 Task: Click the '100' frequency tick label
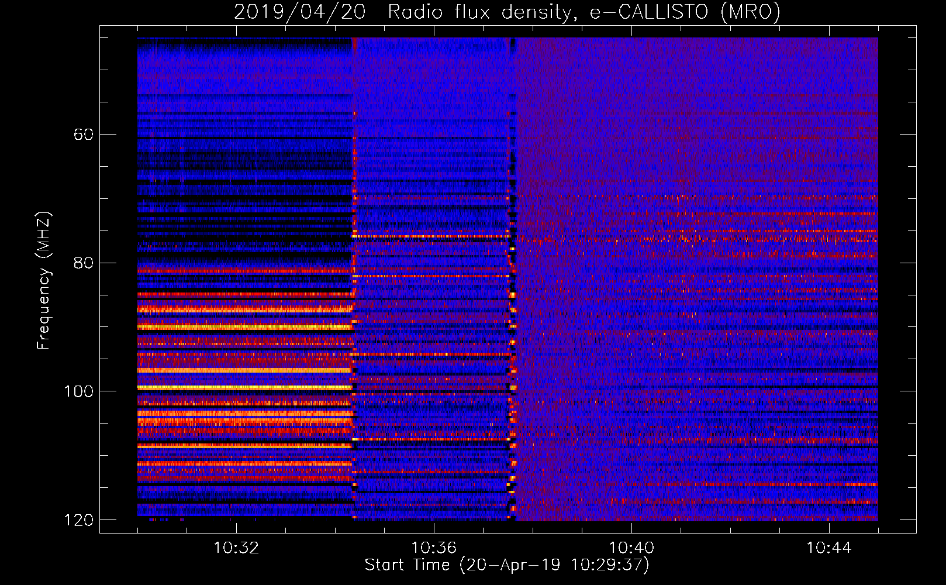coord(79,391)
